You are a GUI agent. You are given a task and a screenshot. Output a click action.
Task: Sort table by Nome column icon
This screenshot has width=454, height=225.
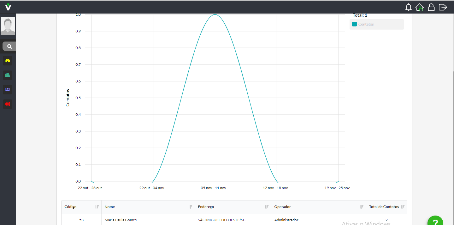click(190, 207)
